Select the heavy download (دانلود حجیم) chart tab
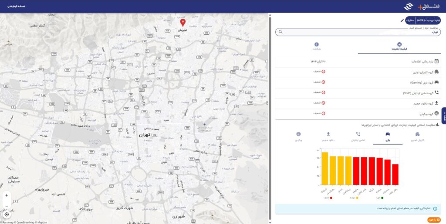The image size is (446, 224). 328,137
